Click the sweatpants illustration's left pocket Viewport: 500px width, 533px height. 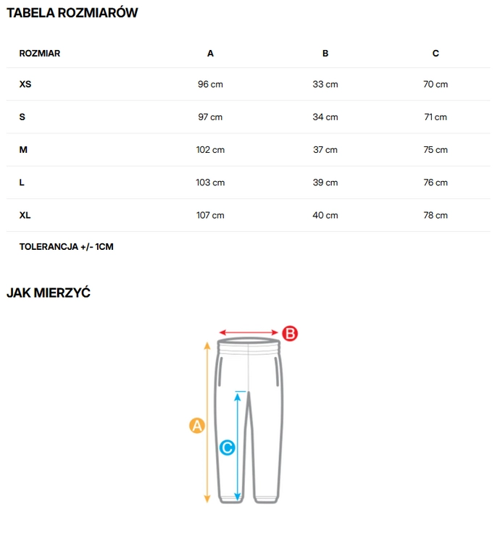(x=220, y=372)
